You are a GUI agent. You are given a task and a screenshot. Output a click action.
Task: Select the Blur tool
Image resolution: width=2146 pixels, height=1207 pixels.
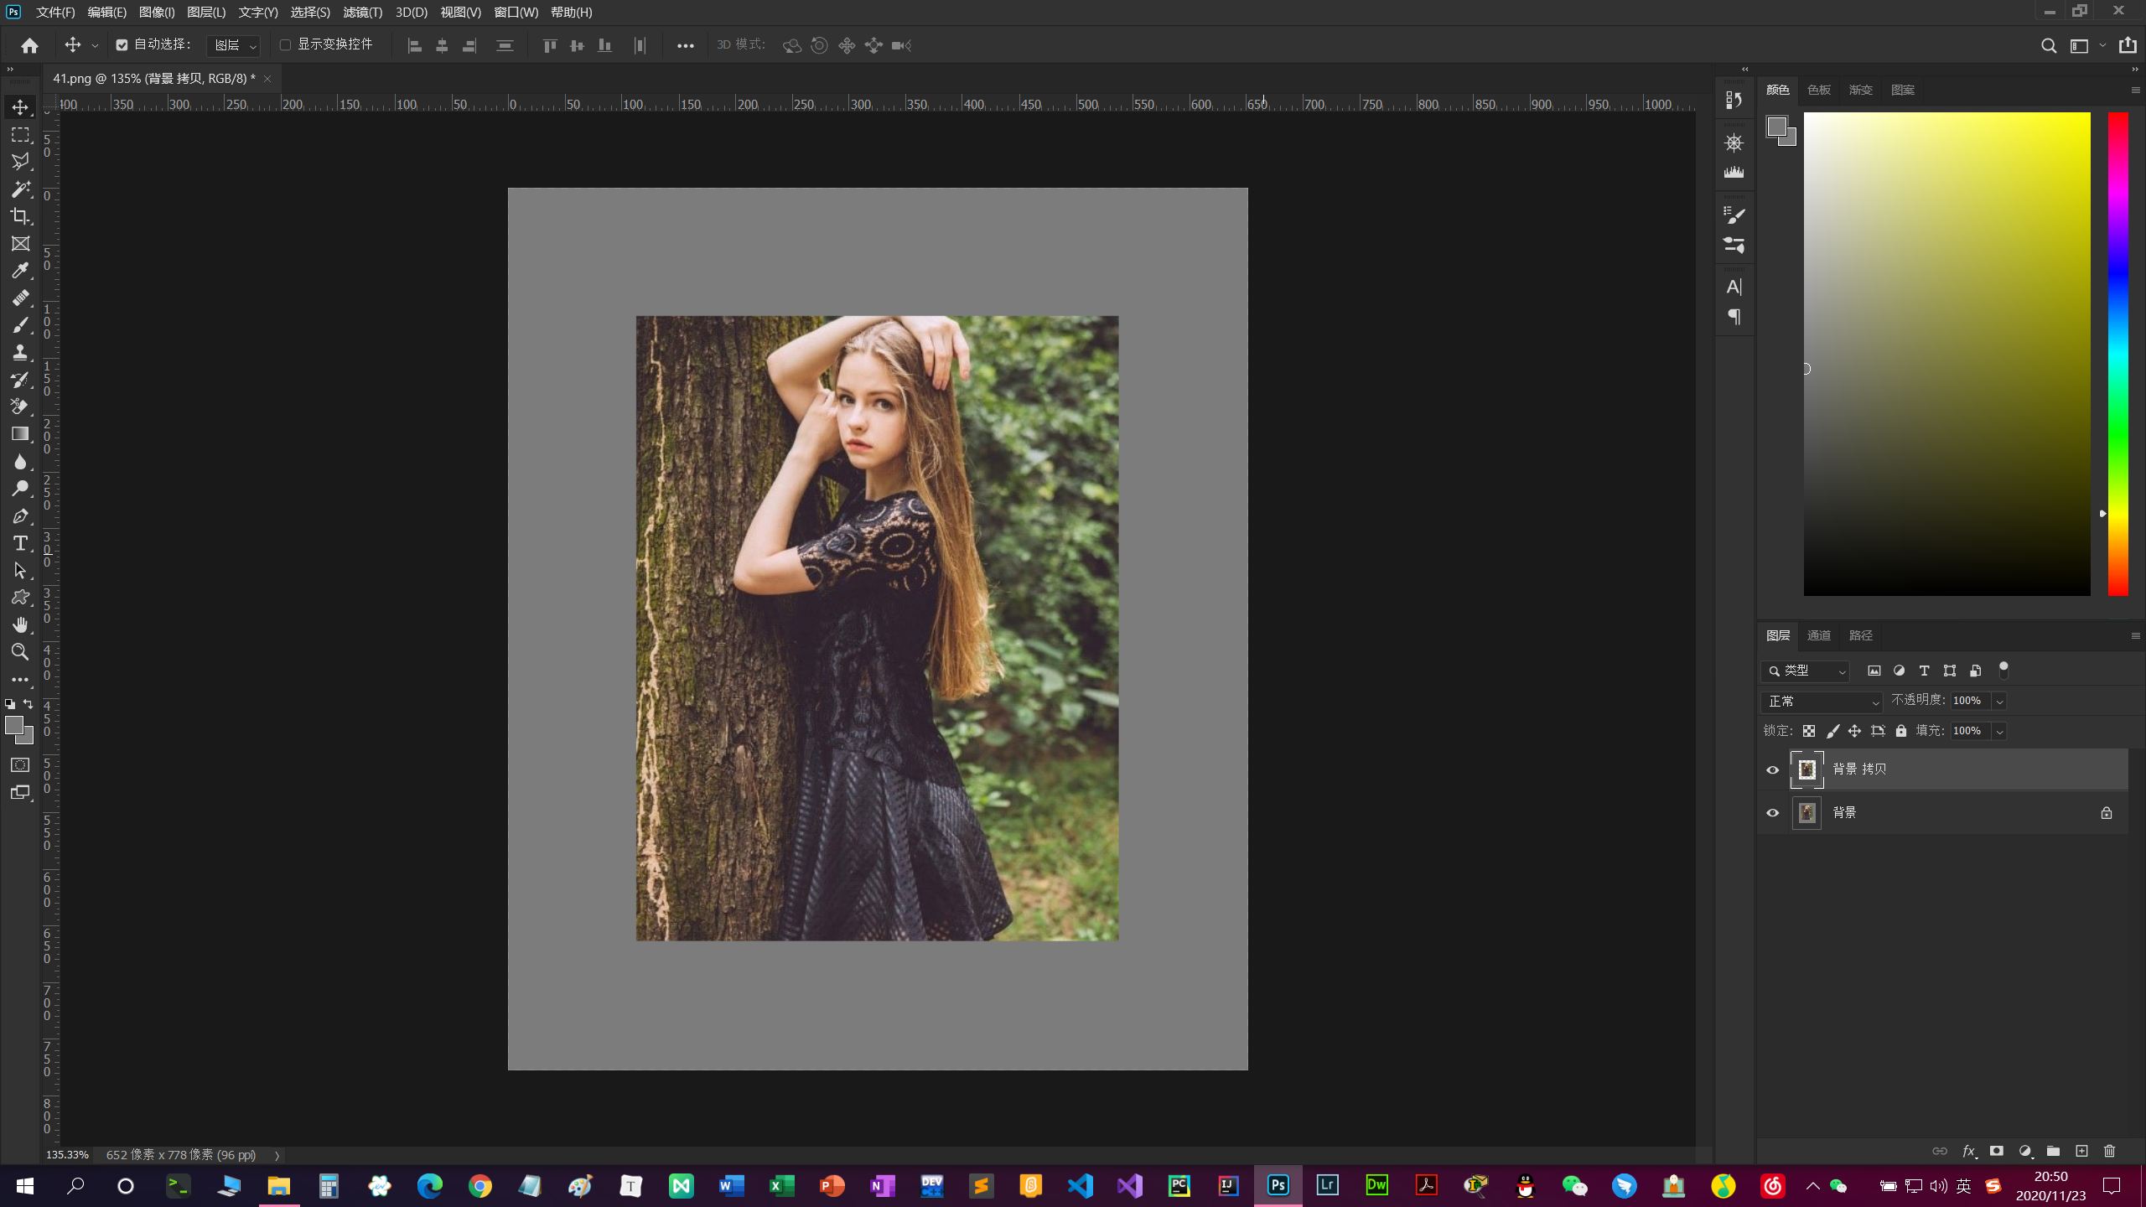click(20, 462)
